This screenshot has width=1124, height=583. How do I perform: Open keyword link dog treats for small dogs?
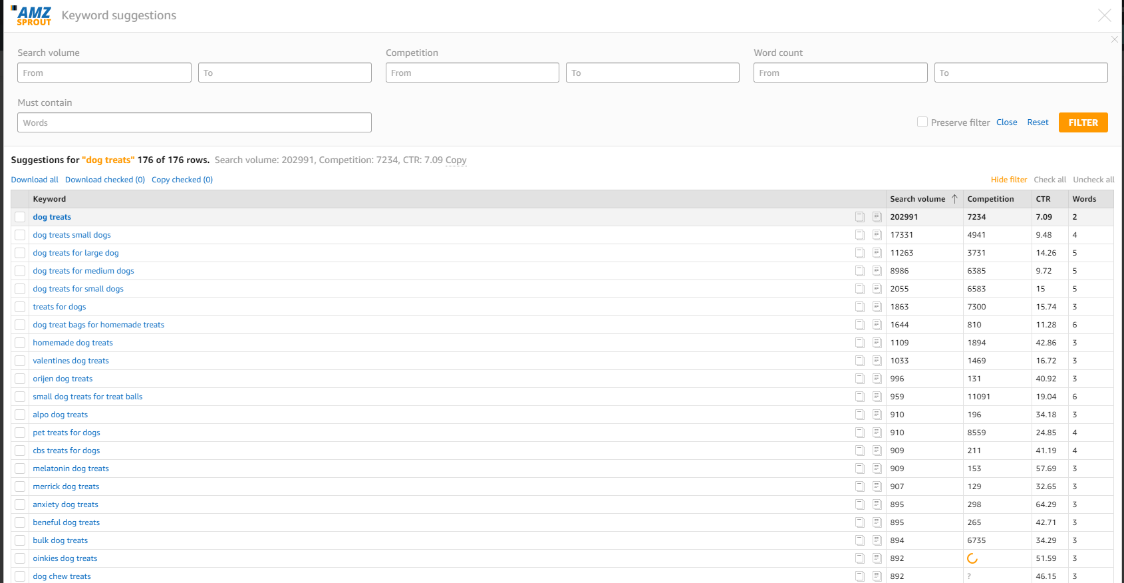point(78,289)
